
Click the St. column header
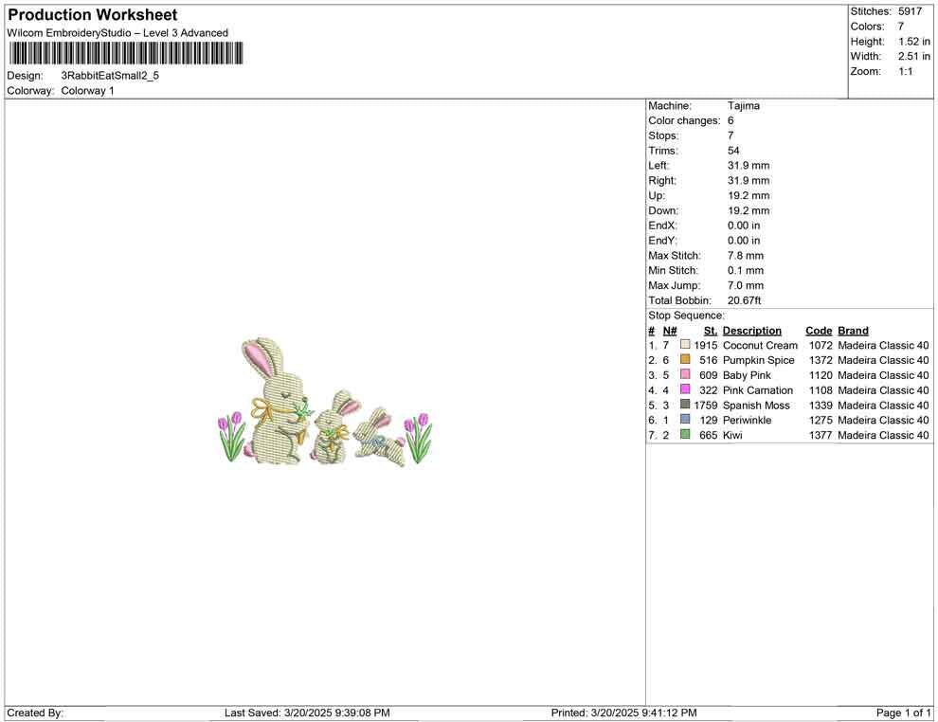point(710,330)
